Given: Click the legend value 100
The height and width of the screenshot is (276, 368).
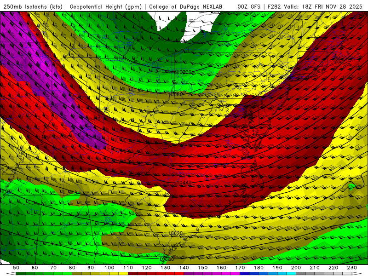Looking at the screenshot, I should [109, 268].
